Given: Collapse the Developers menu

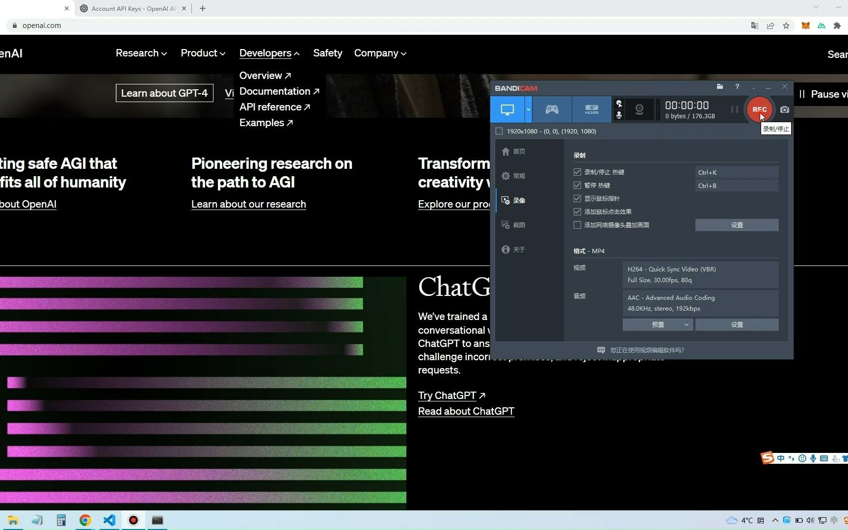Looking at the screenshot, I should tap(269, 53).
